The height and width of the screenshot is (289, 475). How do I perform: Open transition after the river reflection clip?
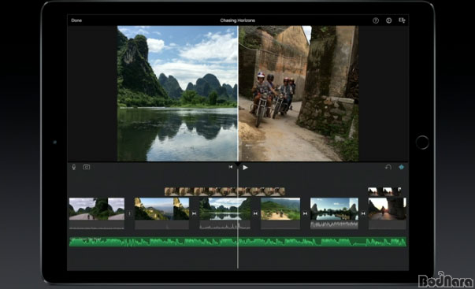[255, 213]
